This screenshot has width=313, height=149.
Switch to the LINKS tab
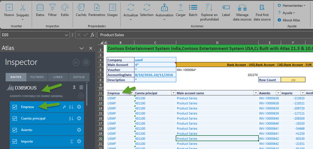pyautogui.click(x=58, y=77)
